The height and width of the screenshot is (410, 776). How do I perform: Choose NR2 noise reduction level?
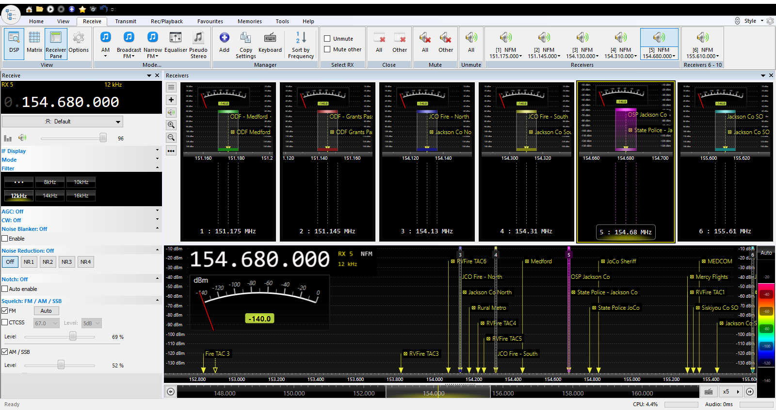48,262
